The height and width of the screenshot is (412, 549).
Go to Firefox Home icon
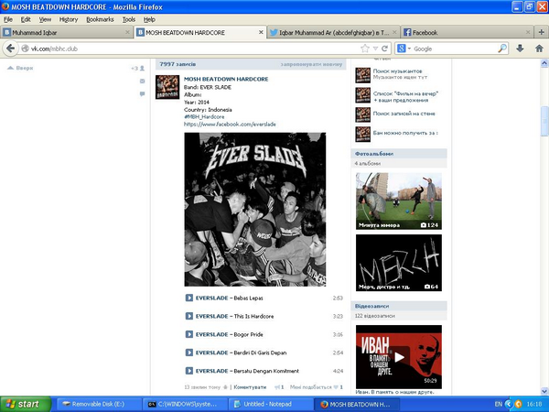pos(539,49)
